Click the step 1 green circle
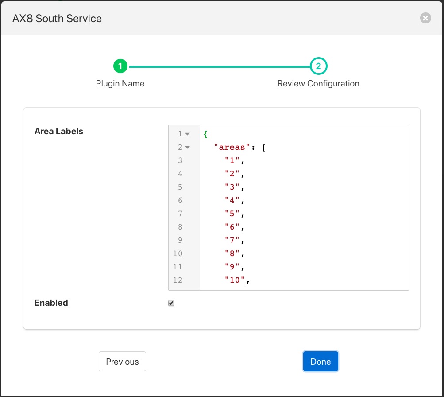Viewport: 444px width, 397px height. pyautogui.click(x=120, y=66)
